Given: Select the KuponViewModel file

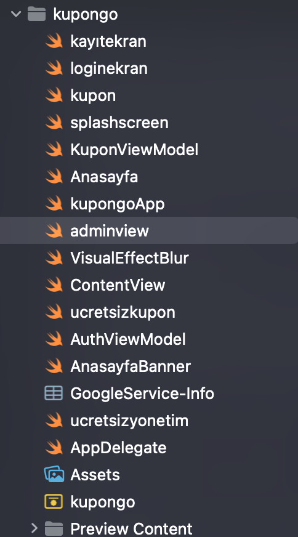Looking at the screenshot, I should [x=134, y=150].
